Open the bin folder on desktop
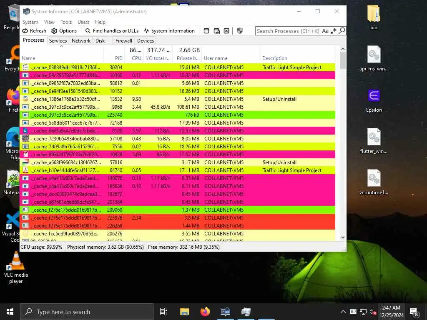Viewport: 427px width, 320px height. (x=374, y=17)
